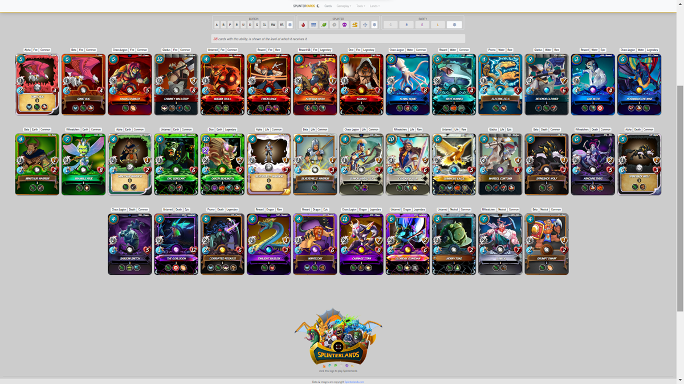Open the Lands dropdown menu
The height and width of the screenshot is (384, 684).
point(374,6)
